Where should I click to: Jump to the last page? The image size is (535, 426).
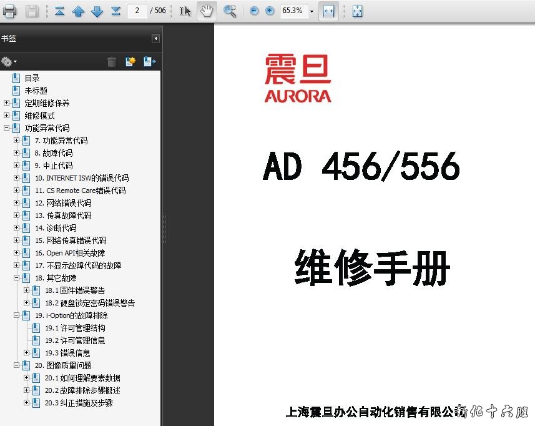(115, 11)
